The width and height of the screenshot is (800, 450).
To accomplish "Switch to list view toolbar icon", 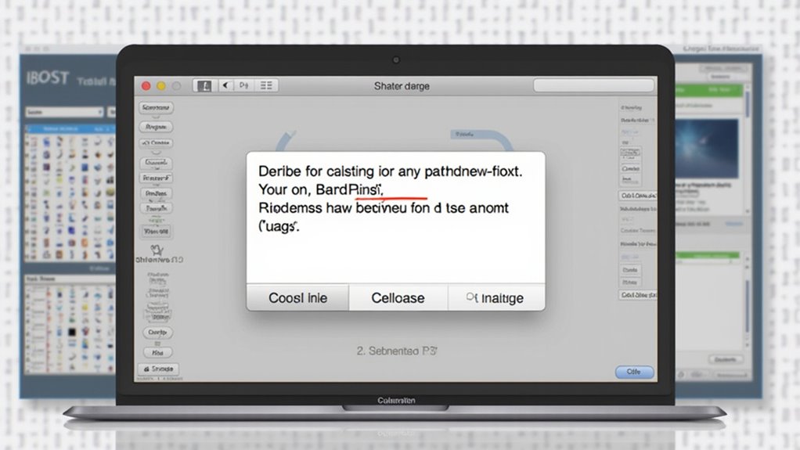I will click(x=268, y=86).
